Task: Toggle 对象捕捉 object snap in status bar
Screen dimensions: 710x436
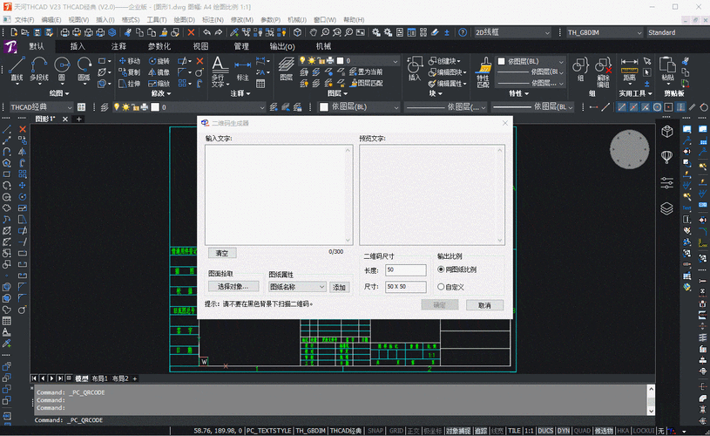Action: (457, 431)
